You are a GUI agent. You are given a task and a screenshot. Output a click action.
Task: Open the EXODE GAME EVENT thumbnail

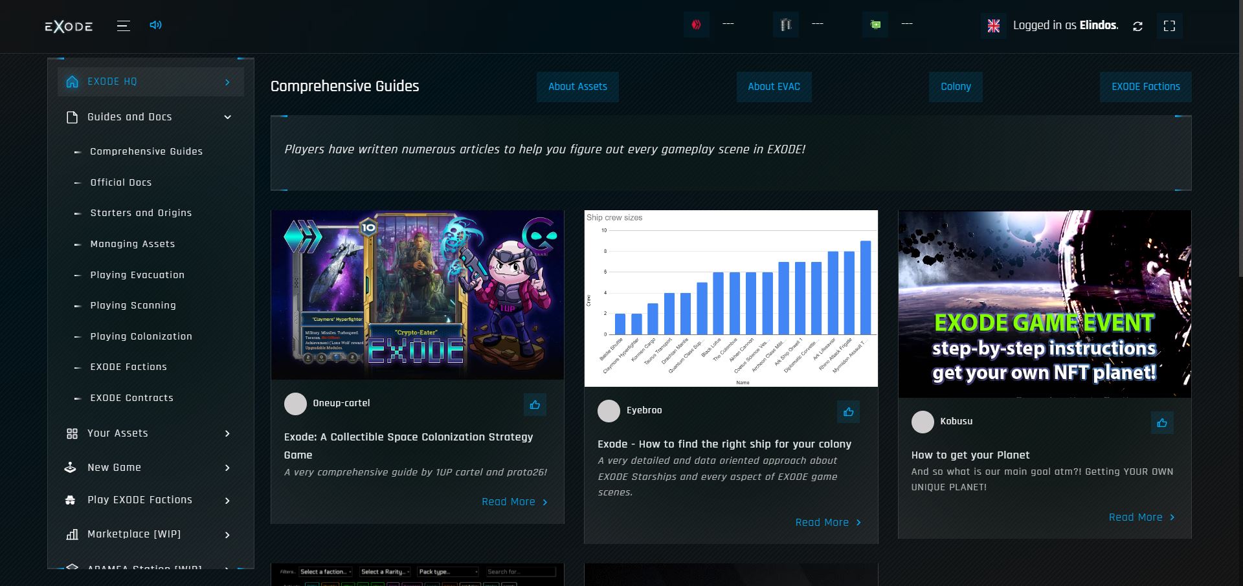tap(1044, 304)
